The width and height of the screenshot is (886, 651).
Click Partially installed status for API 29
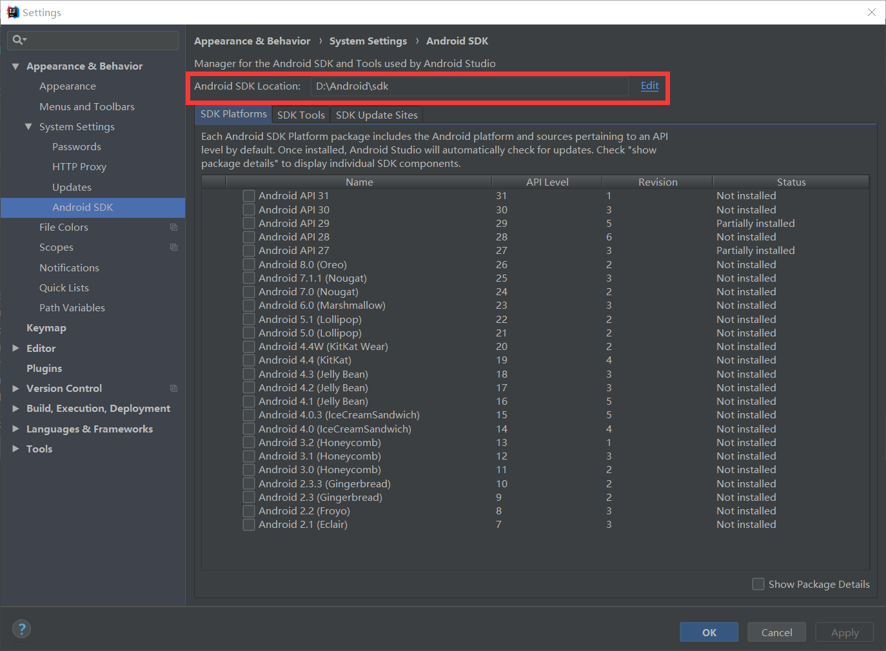(755, 223)
